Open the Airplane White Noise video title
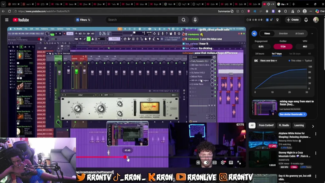Viewport: 325px width, 183px height. tap(294, 135)
